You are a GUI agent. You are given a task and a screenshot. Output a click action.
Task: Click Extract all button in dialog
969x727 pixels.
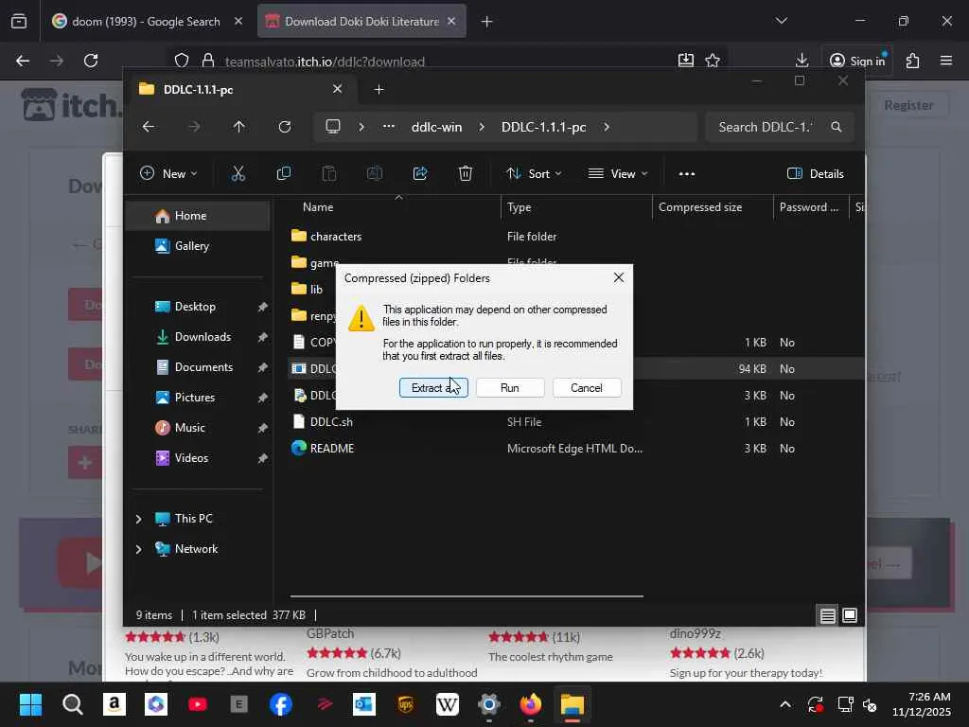[433, 387]
